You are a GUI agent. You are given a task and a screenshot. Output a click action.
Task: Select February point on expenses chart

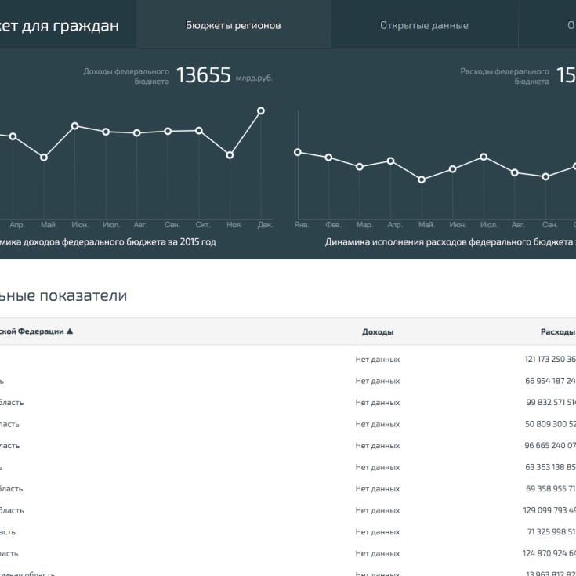(x=329, y=158)
